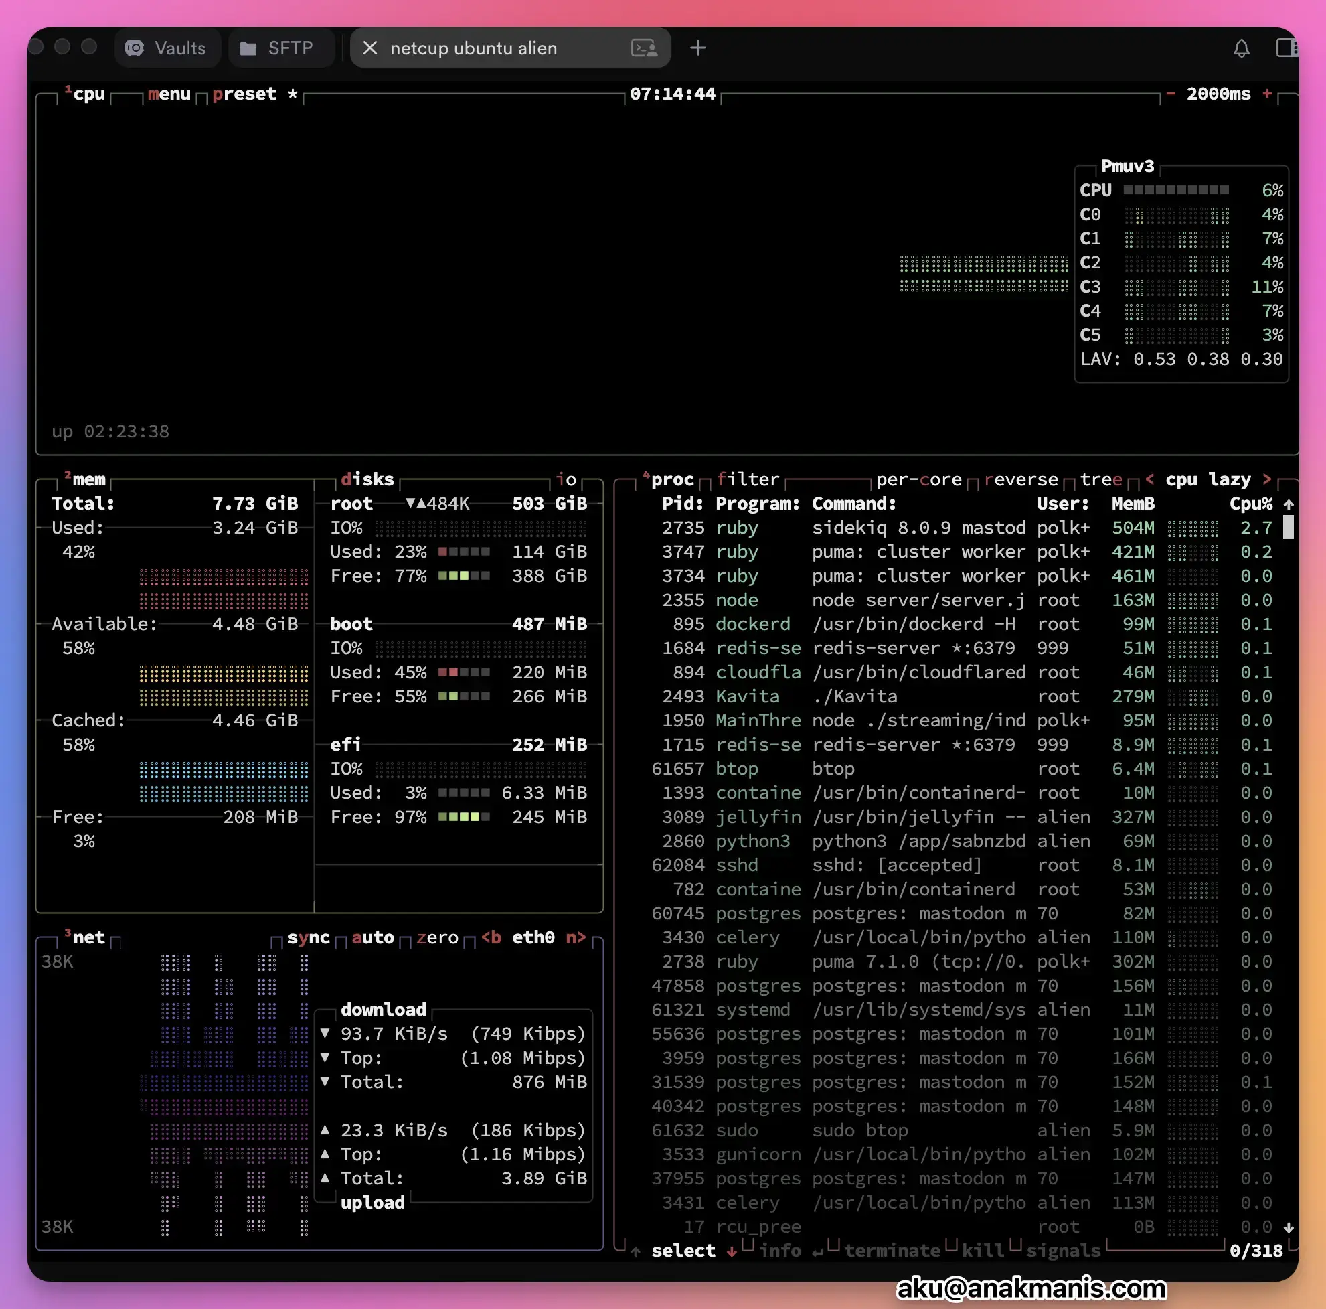Toggle the cpu box label
Image resolution: width=1326 pixels, height=1309 pixels.
coord(85,94)
